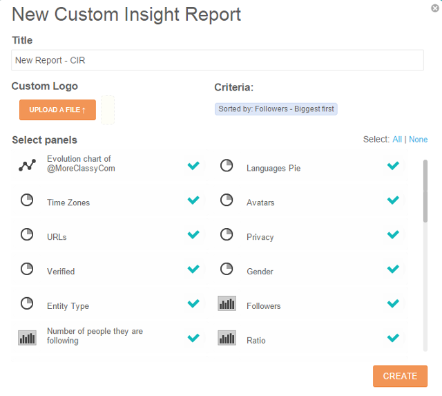
Task: Toggle the Ratio panel checkmark
Action: click(x=393, y=338)
